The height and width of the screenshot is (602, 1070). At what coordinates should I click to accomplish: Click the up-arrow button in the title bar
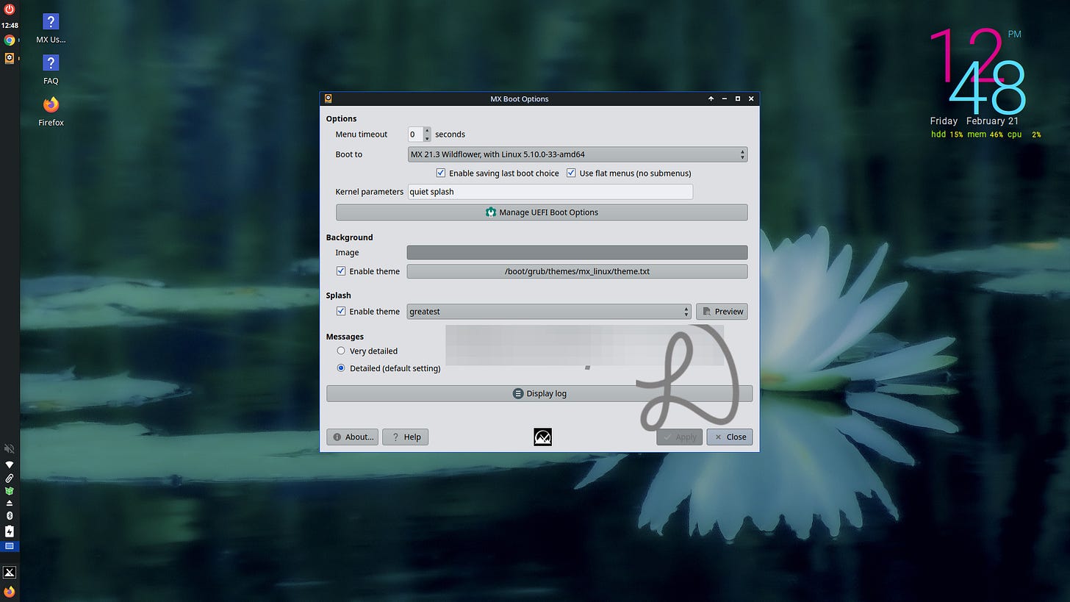[x=711, y=98]
